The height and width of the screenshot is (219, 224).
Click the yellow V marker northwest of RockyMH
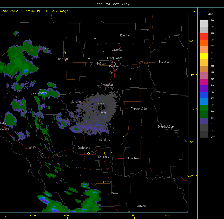(x=45, y=48)
